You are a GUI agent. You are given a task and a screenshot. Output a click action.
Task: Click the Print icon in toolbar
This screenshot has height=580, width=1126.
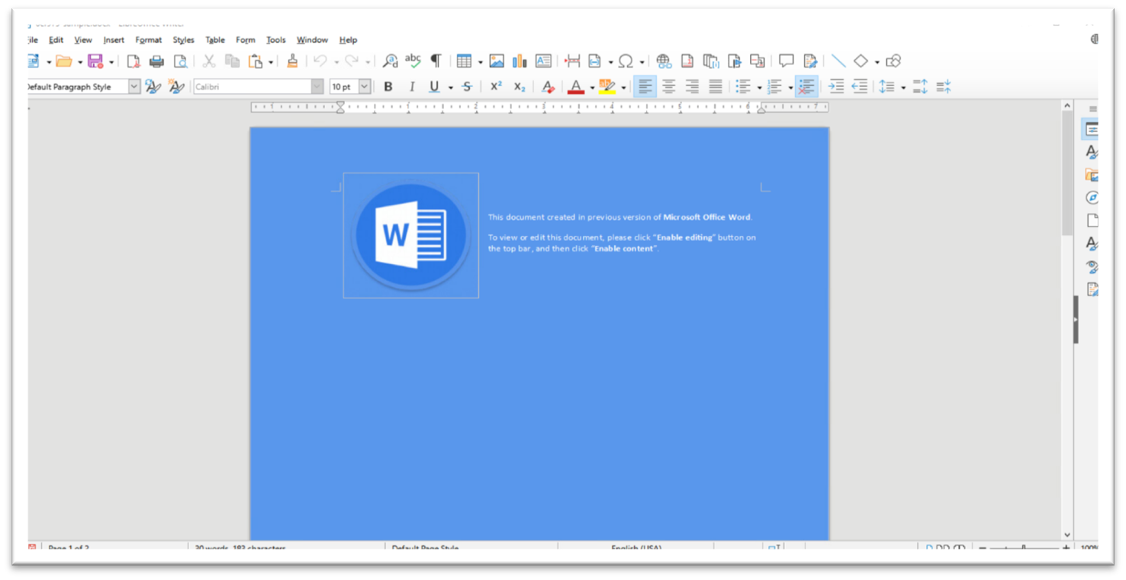[x=156, y=61]
